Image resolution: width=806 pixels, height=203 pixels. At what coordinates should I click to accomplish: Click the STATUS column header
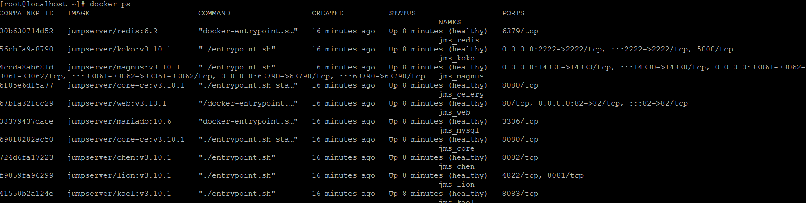(402, 13)
